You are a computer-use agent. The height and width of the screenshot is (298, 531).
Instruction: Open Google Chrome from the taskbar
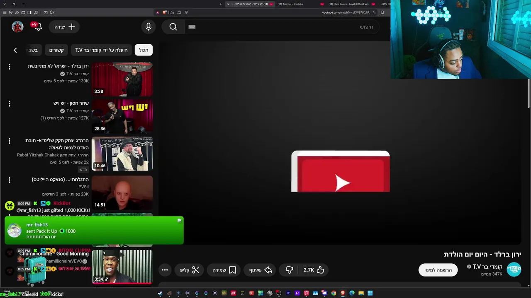[334, 293]
